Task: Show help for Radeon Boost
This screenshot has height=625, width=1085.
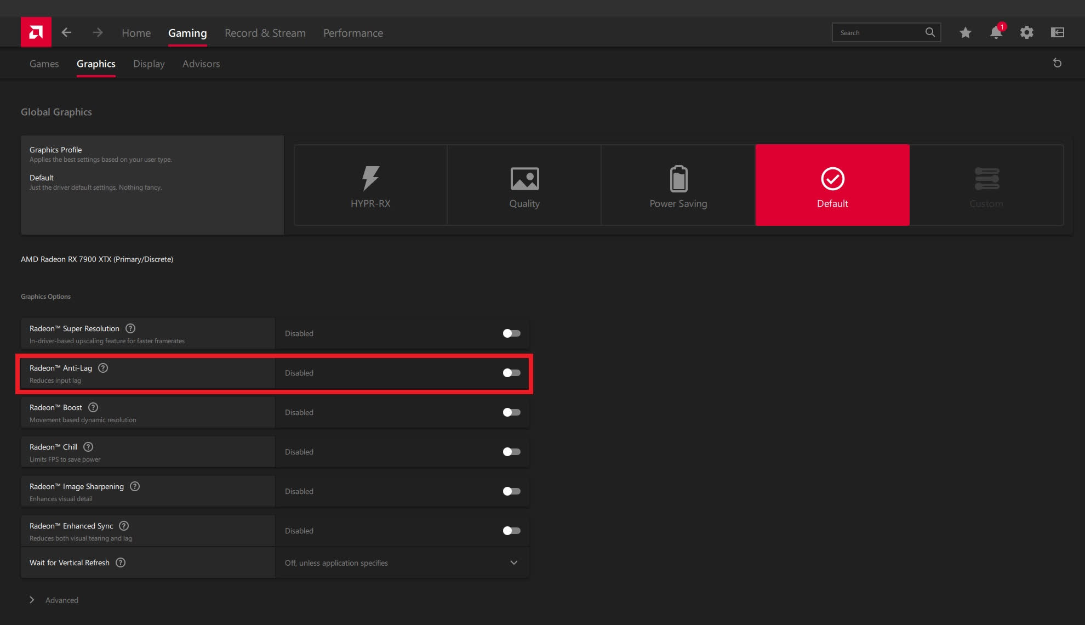Action: [93, 407]
